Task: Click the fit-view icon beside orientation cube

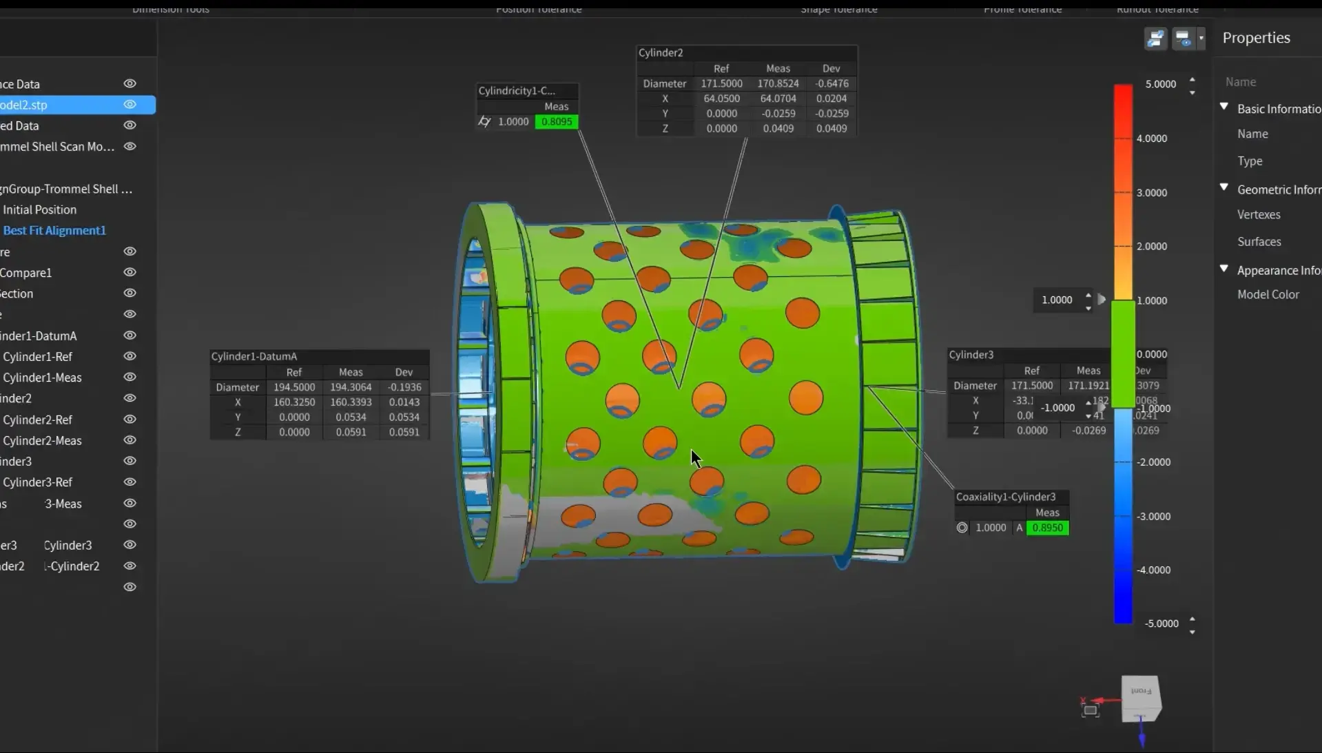Action: pos(1090,710)
